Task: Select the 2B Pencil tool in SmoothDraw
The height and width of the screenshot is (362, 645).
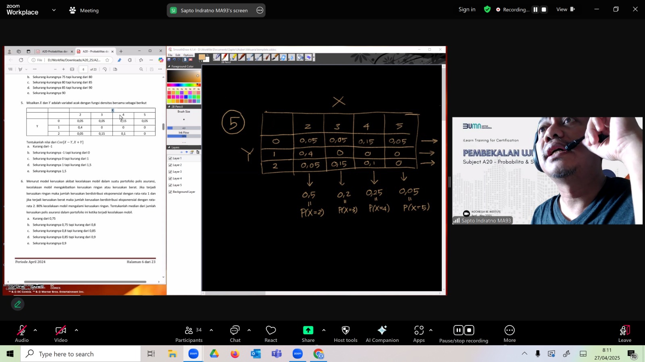Action: pyautogui.click(x=225, y=58)
